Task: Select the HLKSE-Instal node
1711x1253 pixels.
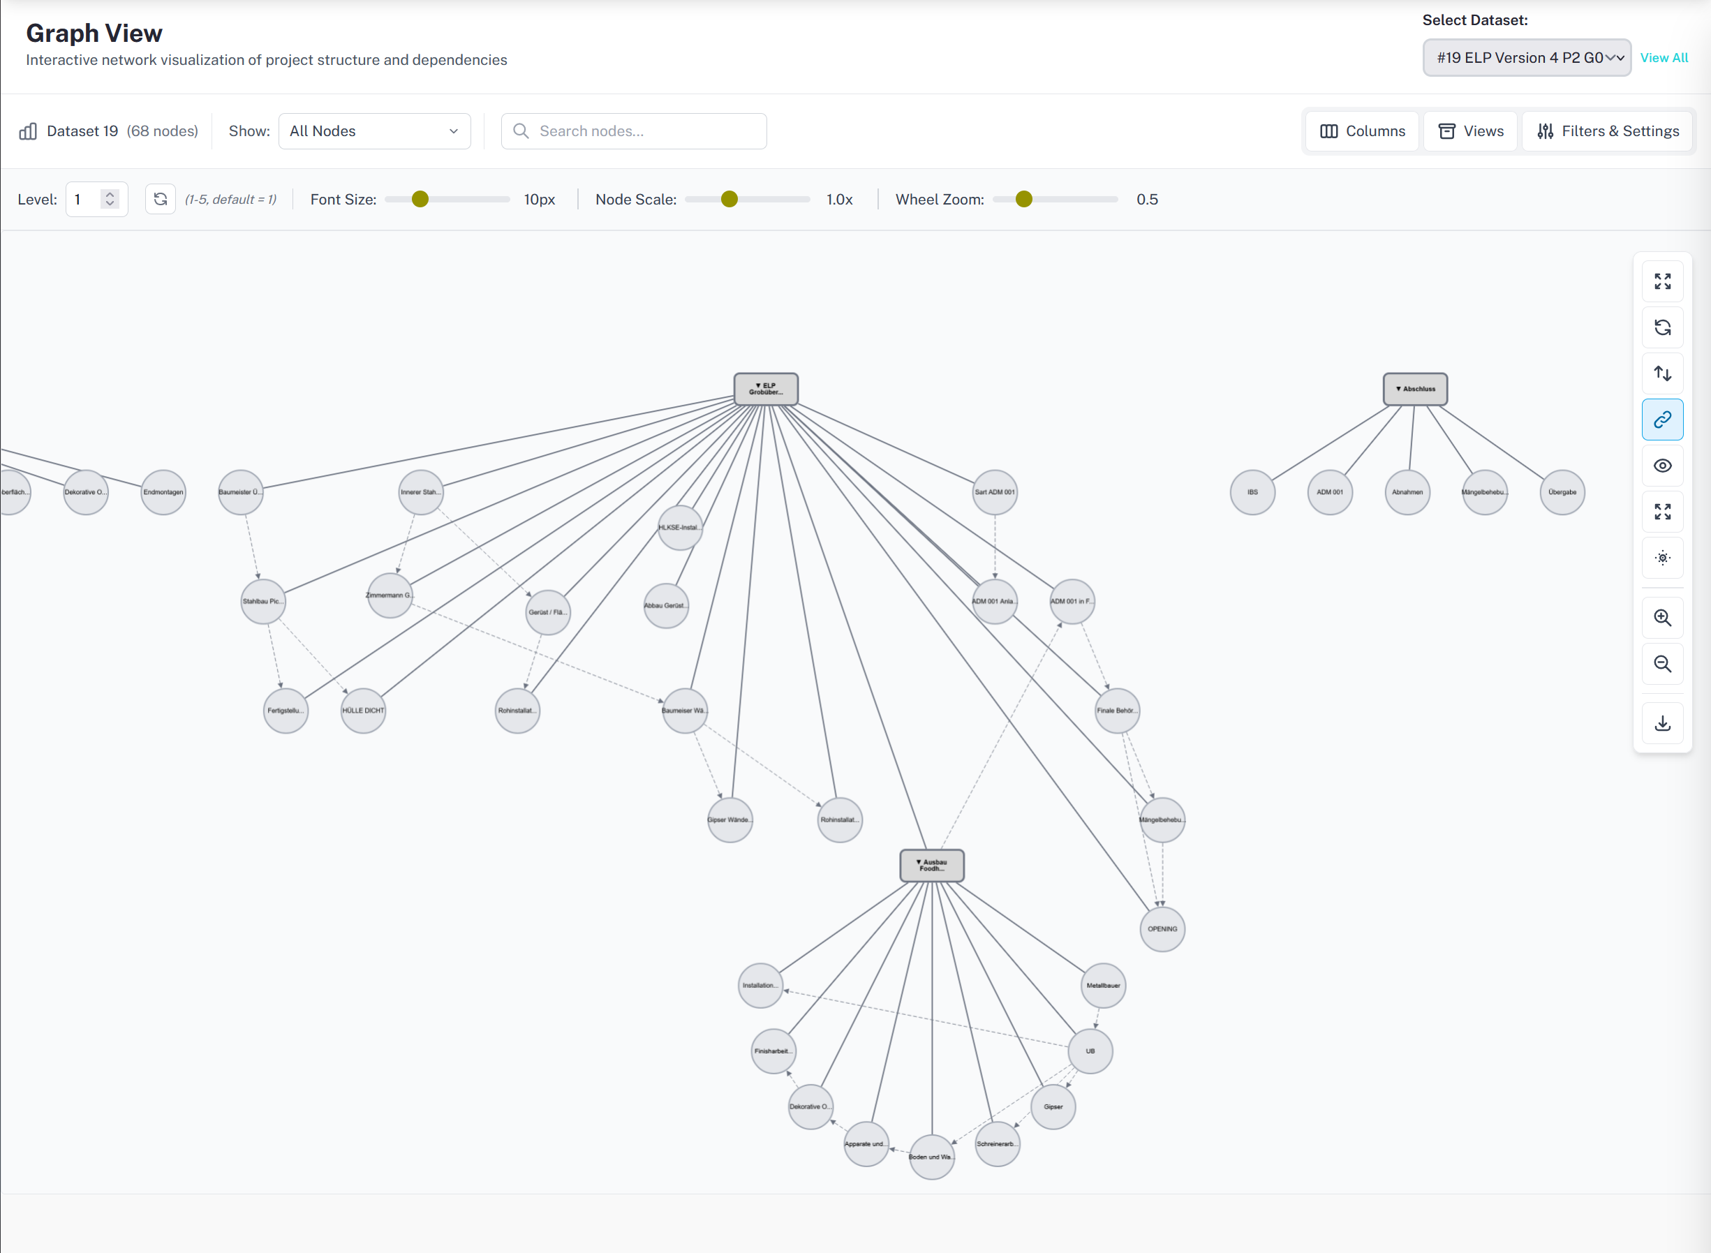Action: pos(681,528)
